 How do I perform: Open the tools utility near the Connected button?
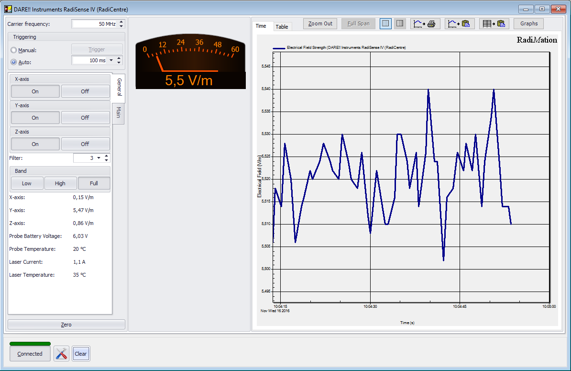(61, 353)
